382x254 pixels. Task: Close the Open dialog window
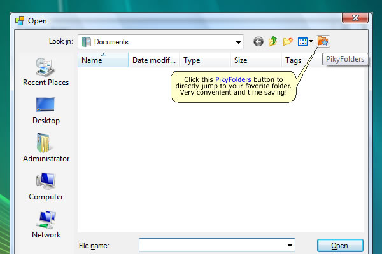coord(355,18)
